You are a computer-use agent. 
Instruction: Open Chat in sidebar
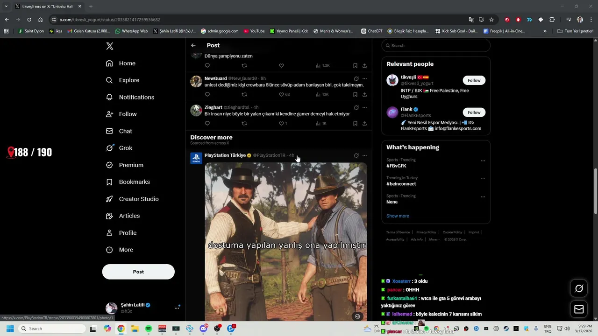119,131
